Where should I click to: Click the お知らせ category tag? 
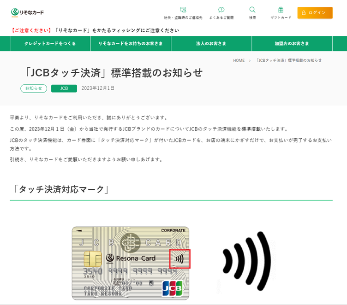[x=34, y=88]
